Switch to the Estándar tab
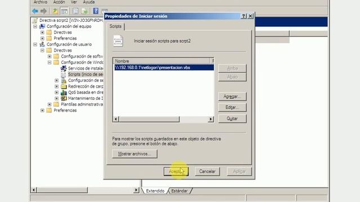The width and height of the screenshot is (360, 202). pos(179,191)
